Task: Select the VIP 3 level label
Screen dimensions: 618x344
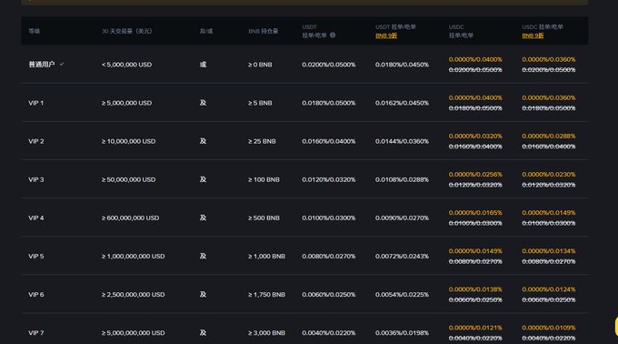Action: 36,179
